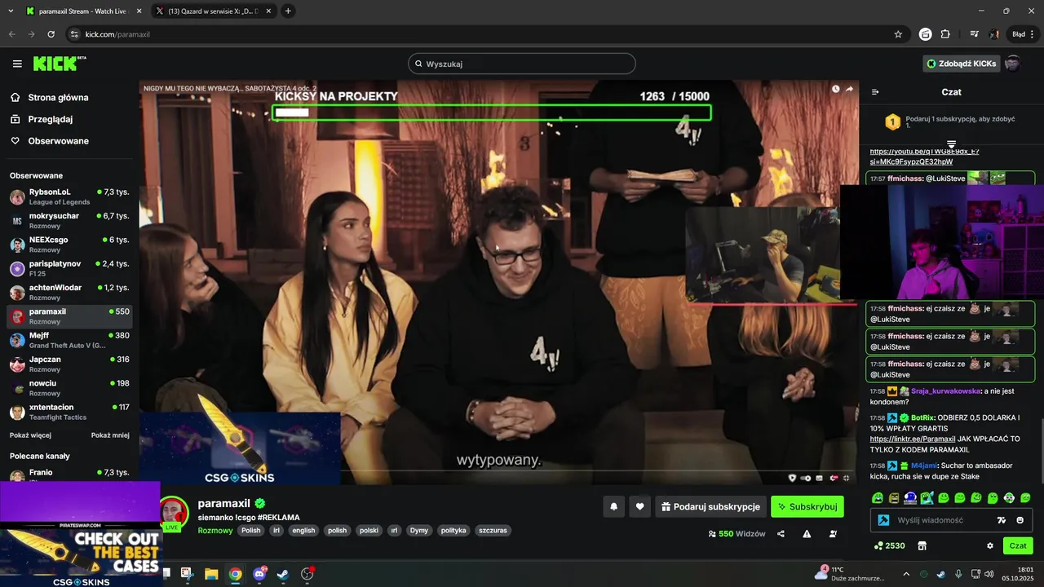The width and height of the screenshot is (1044, 587).
Task: Open the KICKs shop icon
Action: click(922, 545)
